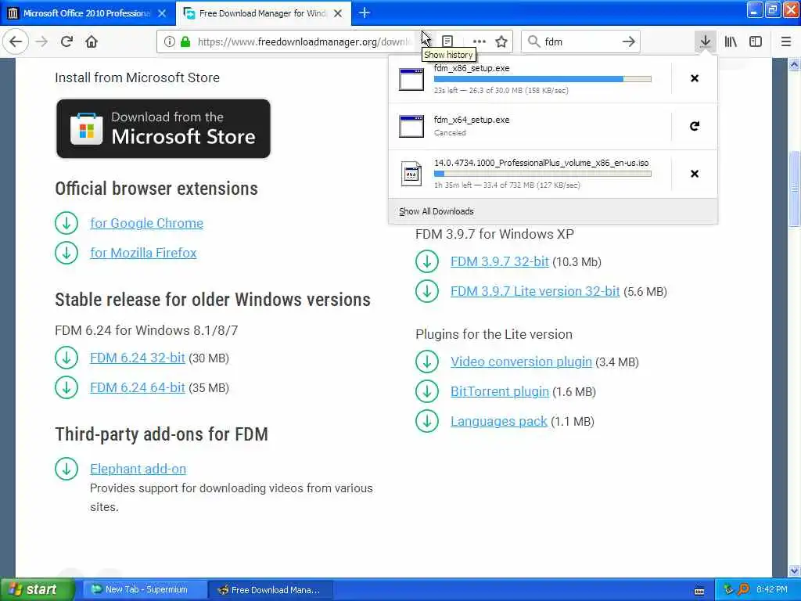The height and width of the screenshot is (601, 801).
Task: Click download icon beside FDM 3.9.7 Lite version
Action: click(x=427, y=291)
